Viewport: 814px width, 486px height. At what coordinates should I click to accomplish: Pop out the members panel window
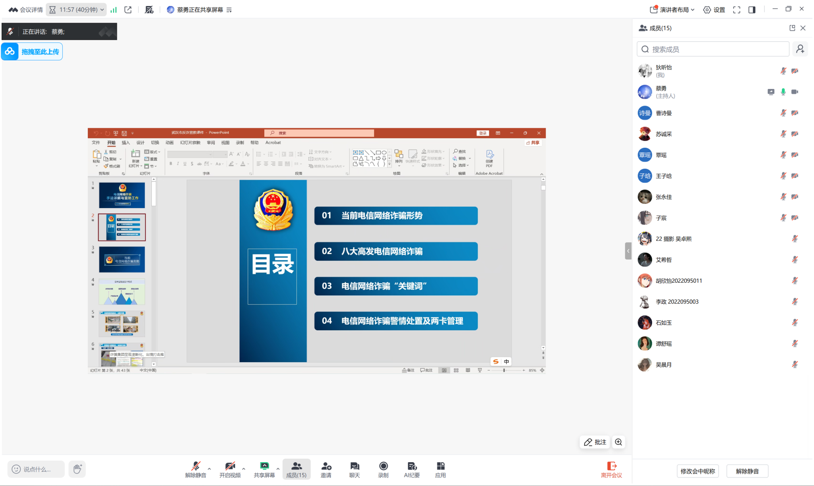click(x=792, y=28)
